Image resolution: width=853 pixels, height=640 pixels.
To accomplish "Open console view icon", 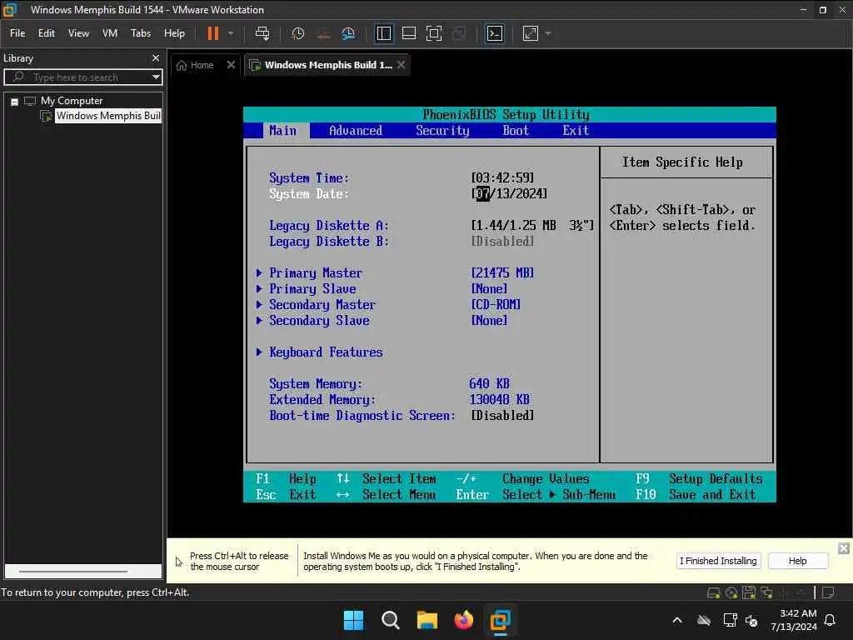I will [494, 33].
